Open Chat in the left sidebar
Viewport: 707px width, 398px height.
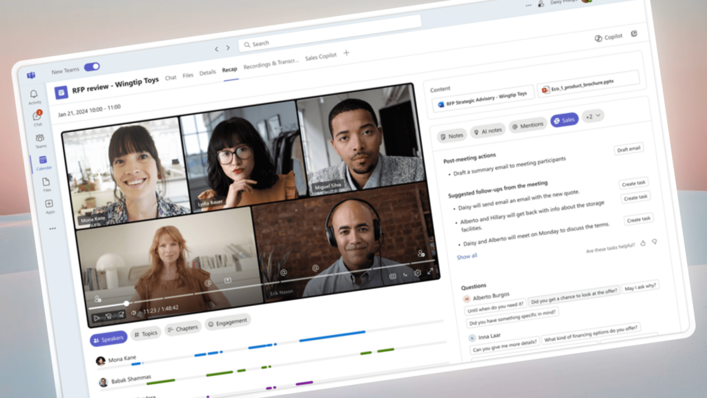click(x=37, y=118)
